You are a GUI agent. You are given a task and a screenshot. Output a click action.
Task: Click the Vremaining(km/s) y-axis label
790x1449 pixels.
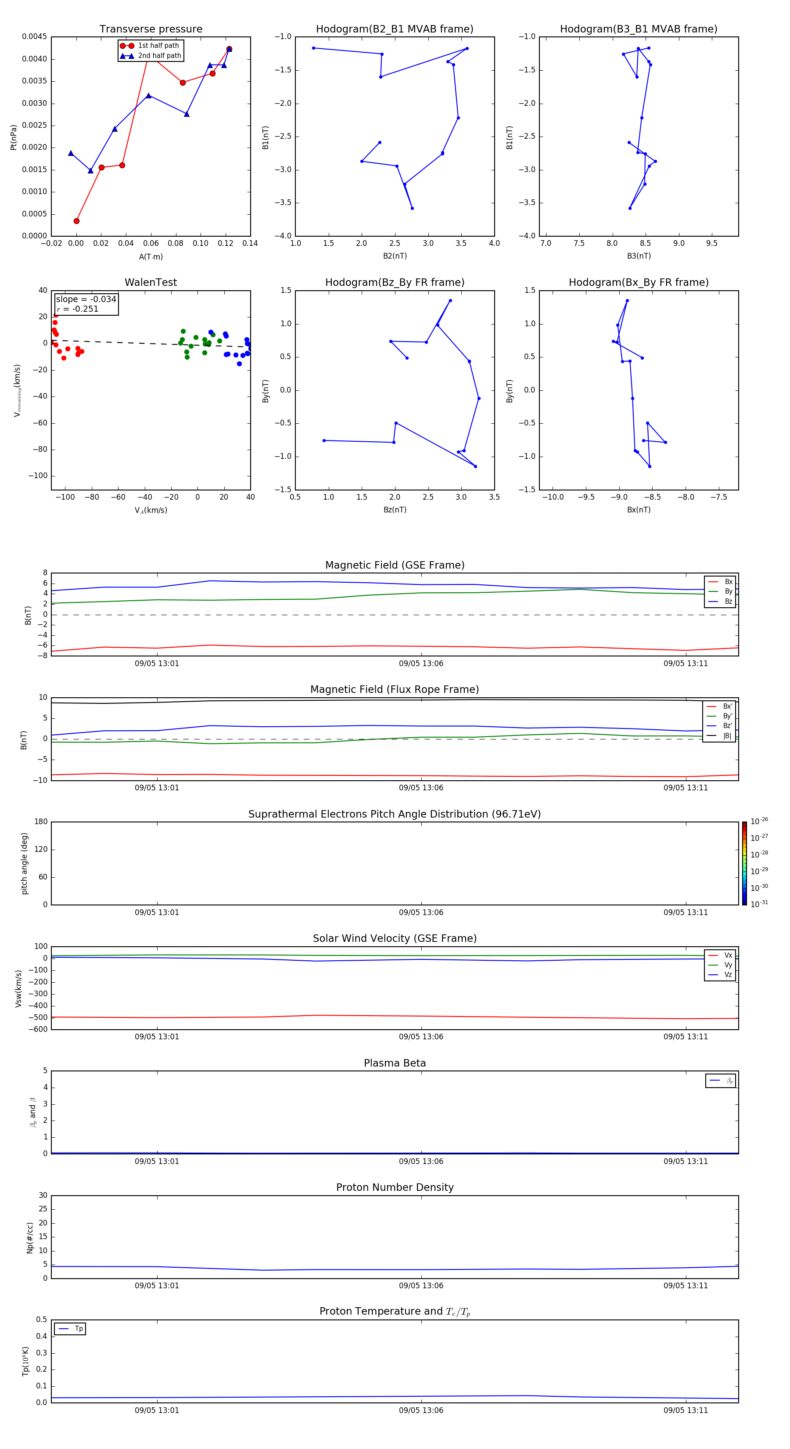point(18,390)
